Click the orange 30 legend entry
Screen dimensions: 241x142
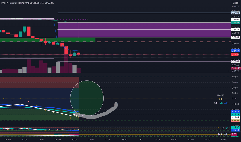click(x=220, y=99)
